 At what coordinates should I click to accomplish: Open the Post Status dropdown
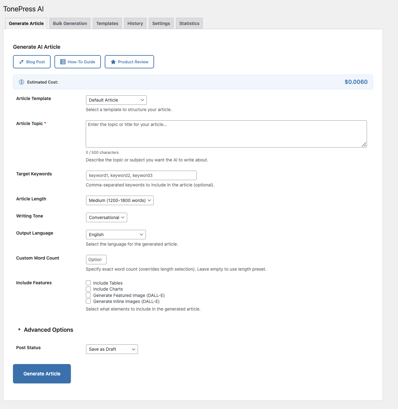click(112, 349)
